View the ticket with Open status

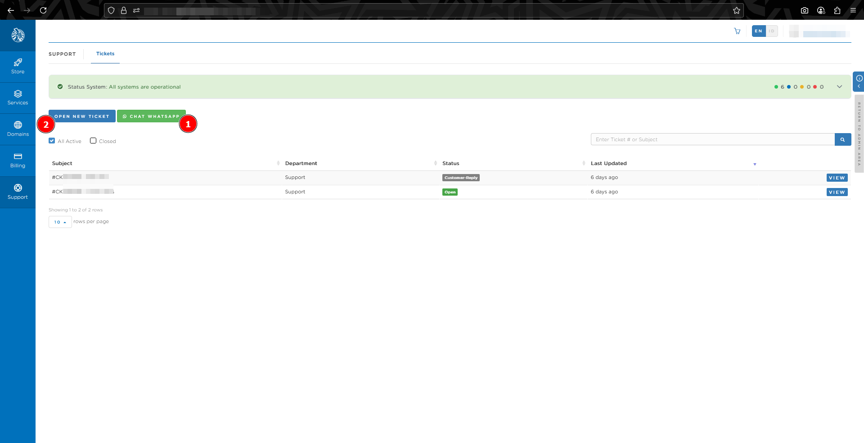click(837, 192)
